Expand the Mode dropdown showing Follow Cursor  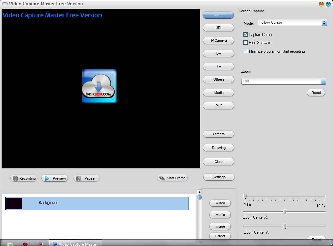click(x=292, y=22)
